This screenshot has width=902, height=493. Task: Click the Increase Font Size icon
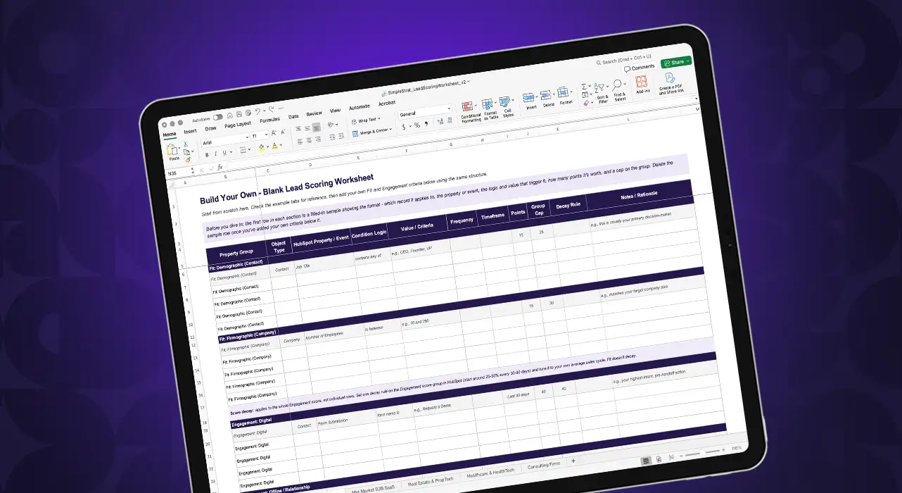(274, 133)
